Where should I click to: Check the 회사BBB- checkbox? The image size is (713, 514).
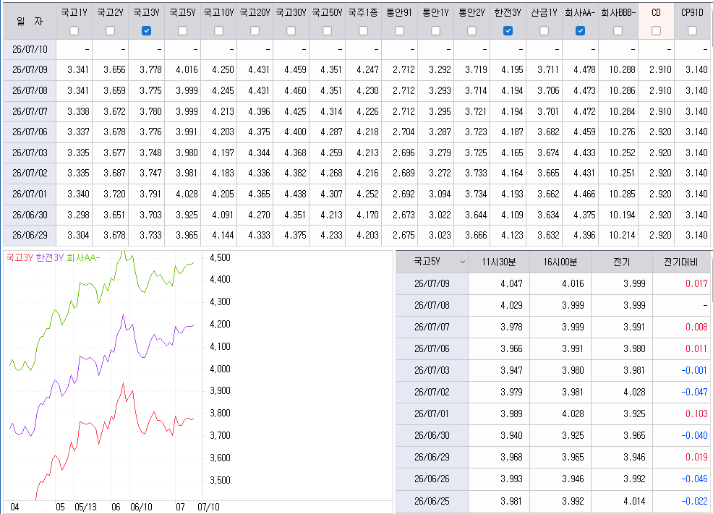(x=618, y=30)
